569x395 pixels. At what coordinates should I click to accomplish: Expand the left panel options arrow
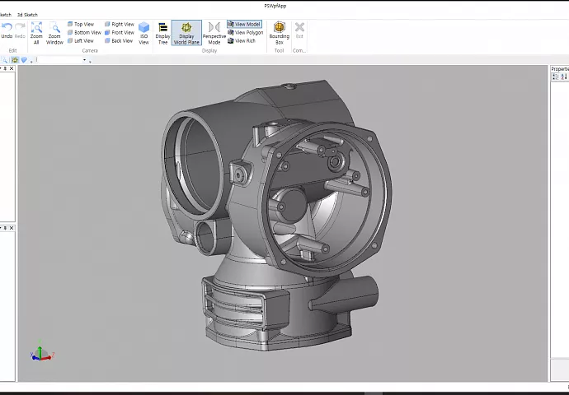pyautogui.click(x=2, y=68)
